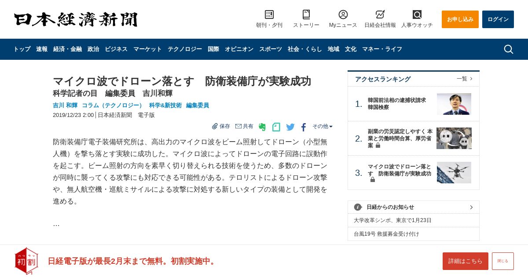
Task: Select 経済・金融 in the navigation bar
Action: click(67, 49)
